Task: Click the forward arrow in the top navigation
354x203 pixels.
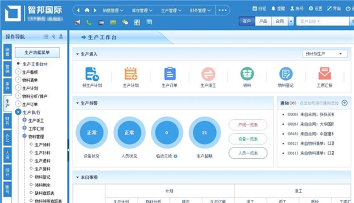Action: click(x=95, y=10)
